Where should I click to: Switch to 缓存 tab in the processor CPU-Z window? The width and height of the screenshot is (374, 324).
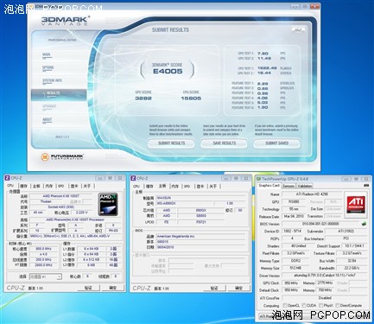(23, 187)
